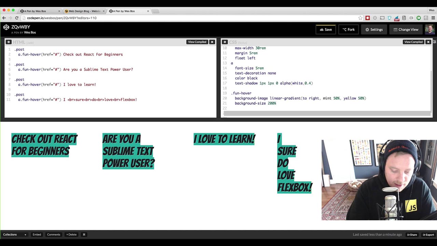Click Last saved less than a minute ago
Image resolution: width=437 pixels, height=246 pixels.
click(377, 235)
